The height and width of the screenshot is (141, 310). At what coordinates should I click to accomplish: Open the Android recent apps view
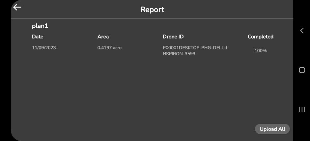302,110
